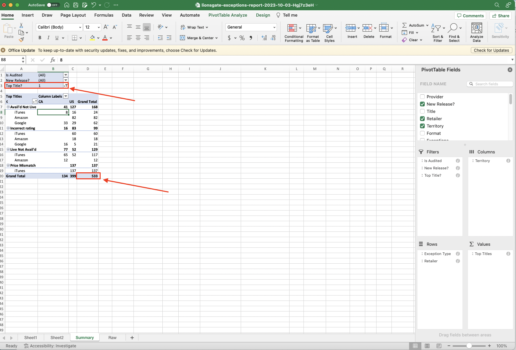Click the Cut scissors icon
The image size is (516, 350).
point(21,25)
